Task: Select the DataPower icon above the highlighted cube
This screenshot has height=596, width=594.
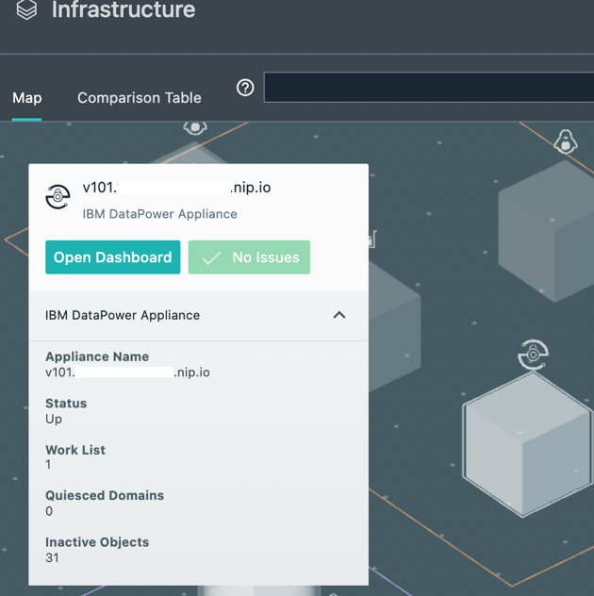Action: pos(534,355)
